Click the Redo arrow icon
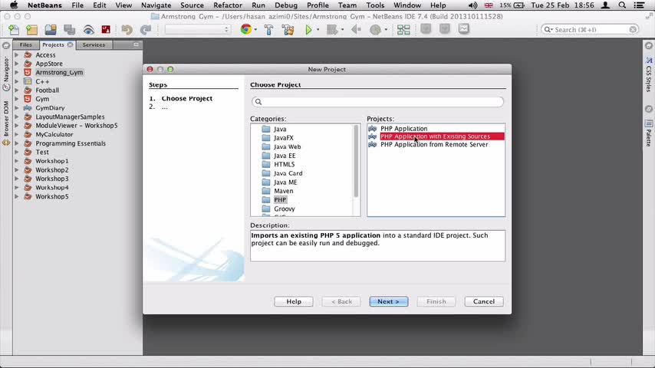 tap(146, 30)
